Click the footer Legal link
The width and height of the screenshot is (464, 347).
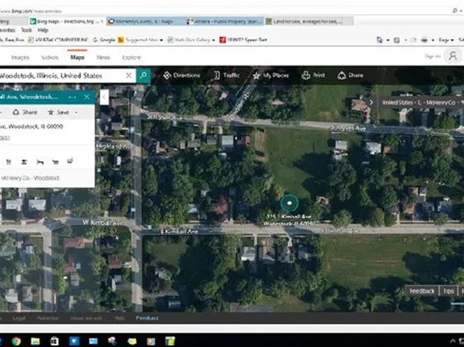tap(19, 318)
